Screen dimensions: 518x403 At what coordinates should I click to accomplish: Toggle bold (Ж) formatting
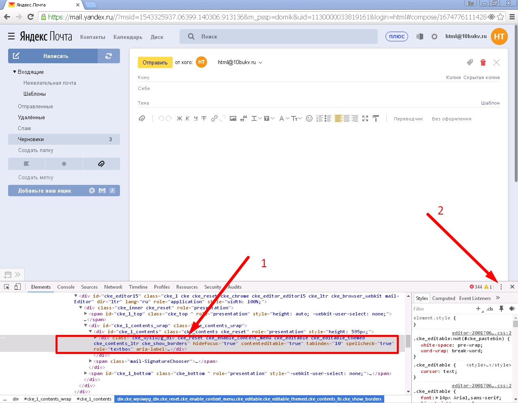click(x=180, y=118)
